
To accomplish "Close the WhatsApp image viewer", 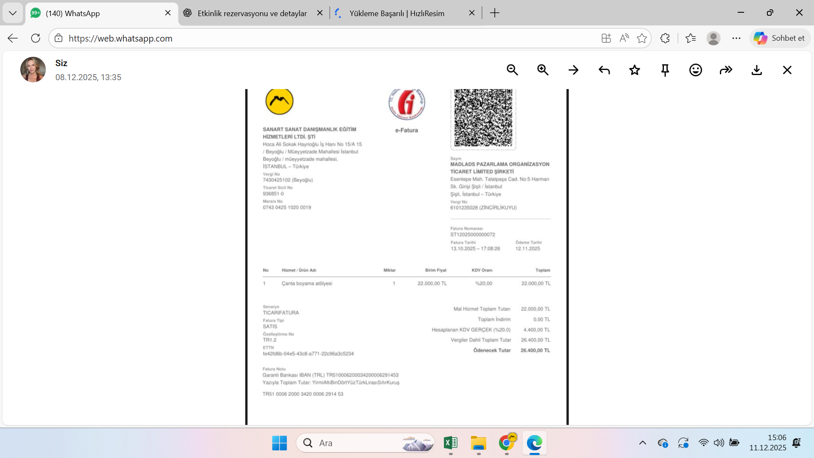I will [787, 70].
